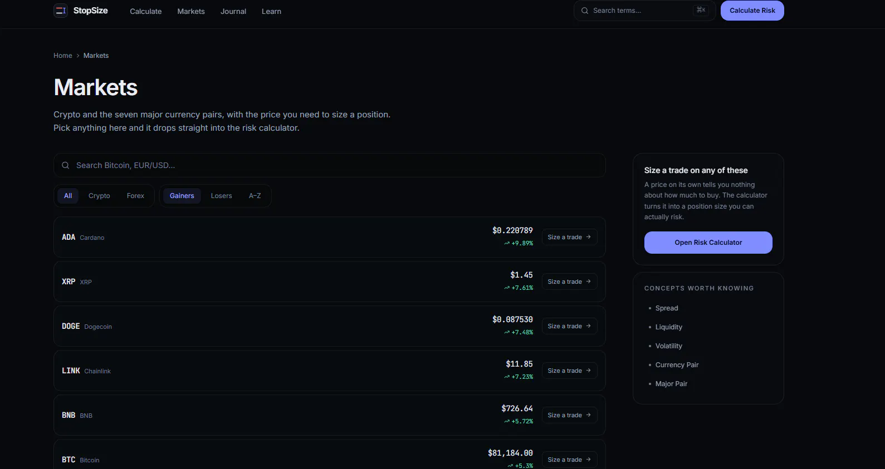
Task: Click the ADA ticker symbol
Action: point(69,237)
